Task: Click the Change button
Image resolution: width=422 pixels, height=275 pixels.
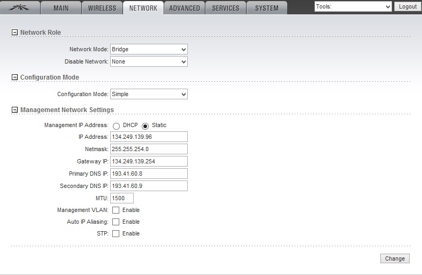Action: click(x=395, y=258)
